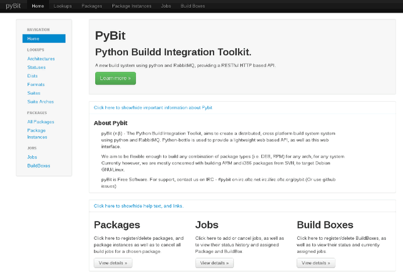Click the NAVIGATION sidebar header label
Viewport: 403px width, 280px height.
(38, 30)
